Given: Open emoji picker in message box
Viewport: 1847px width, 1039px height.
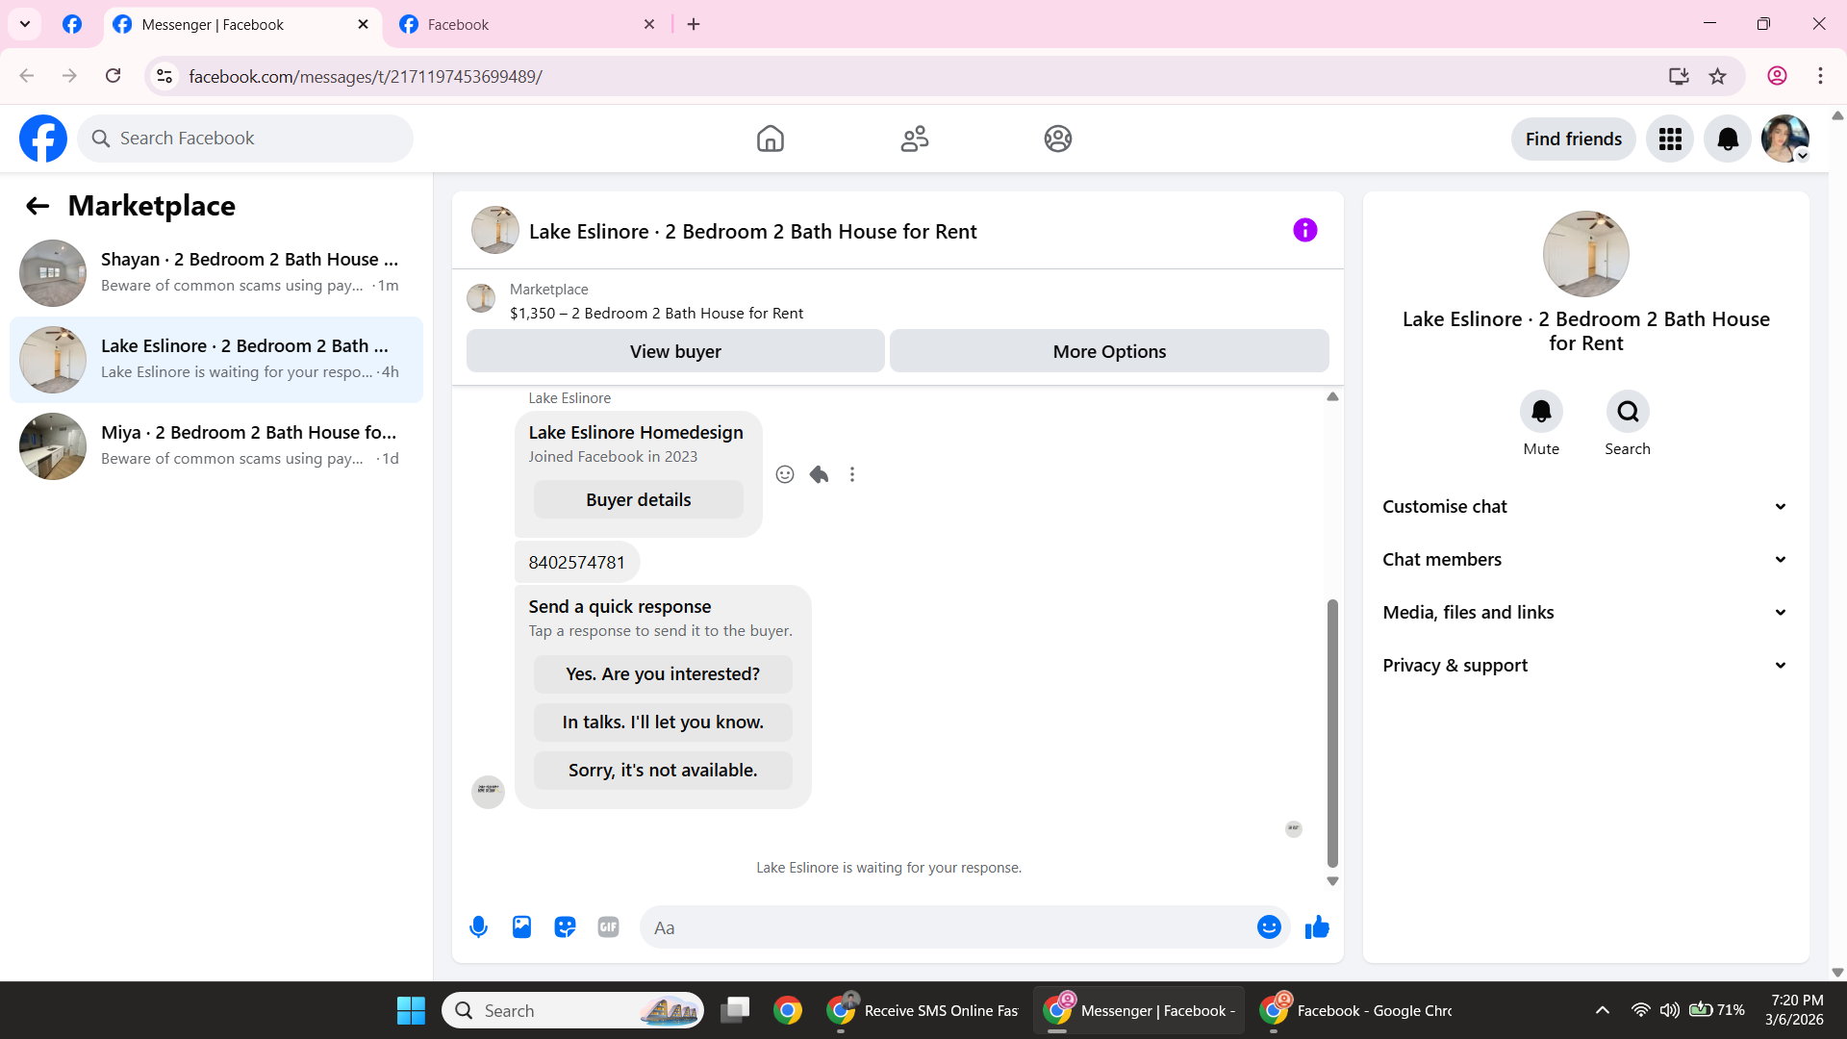Looking at the screenshot, I should (1269, 927).
